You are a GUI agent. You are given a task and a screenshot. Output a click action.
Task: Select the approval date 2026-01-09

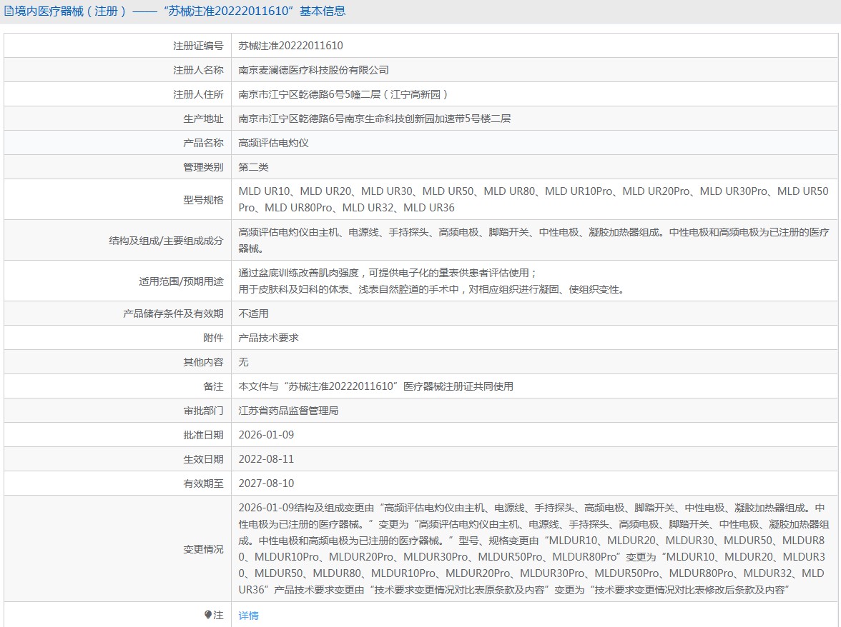click(266, 435)
